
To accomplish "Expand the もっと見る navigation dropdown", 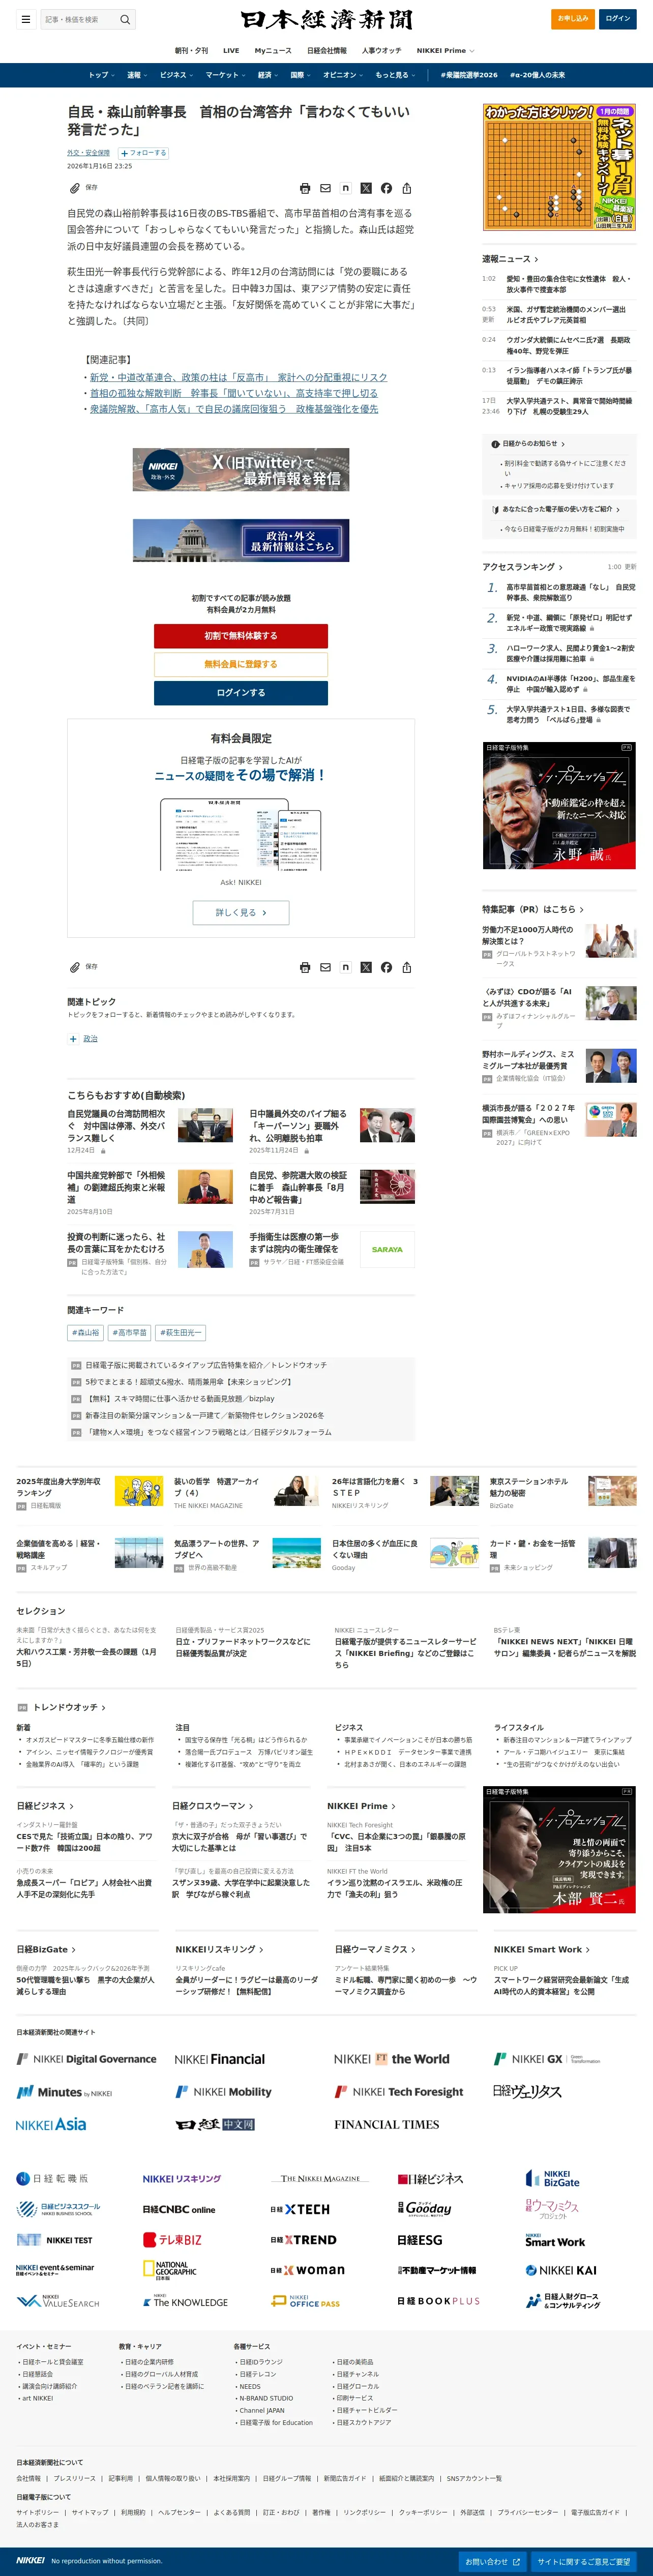I will click(x=395, y=75).
